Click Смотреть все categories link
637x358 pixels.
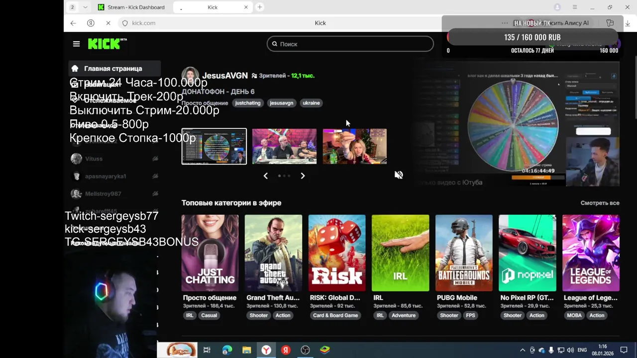600,203
